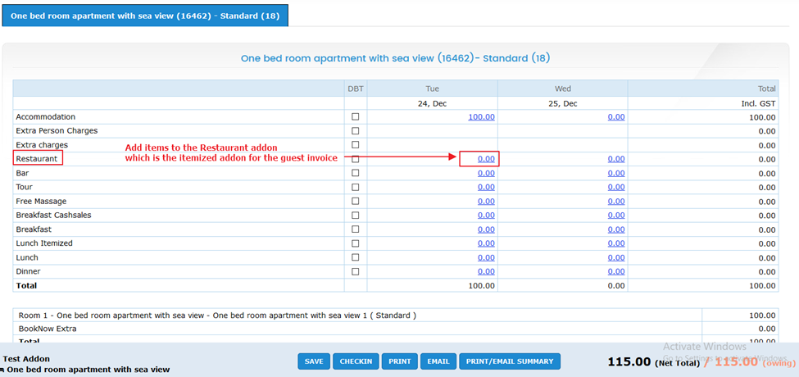Toggle the Restaurant DBT checkbox

click(x=355, y=159)
